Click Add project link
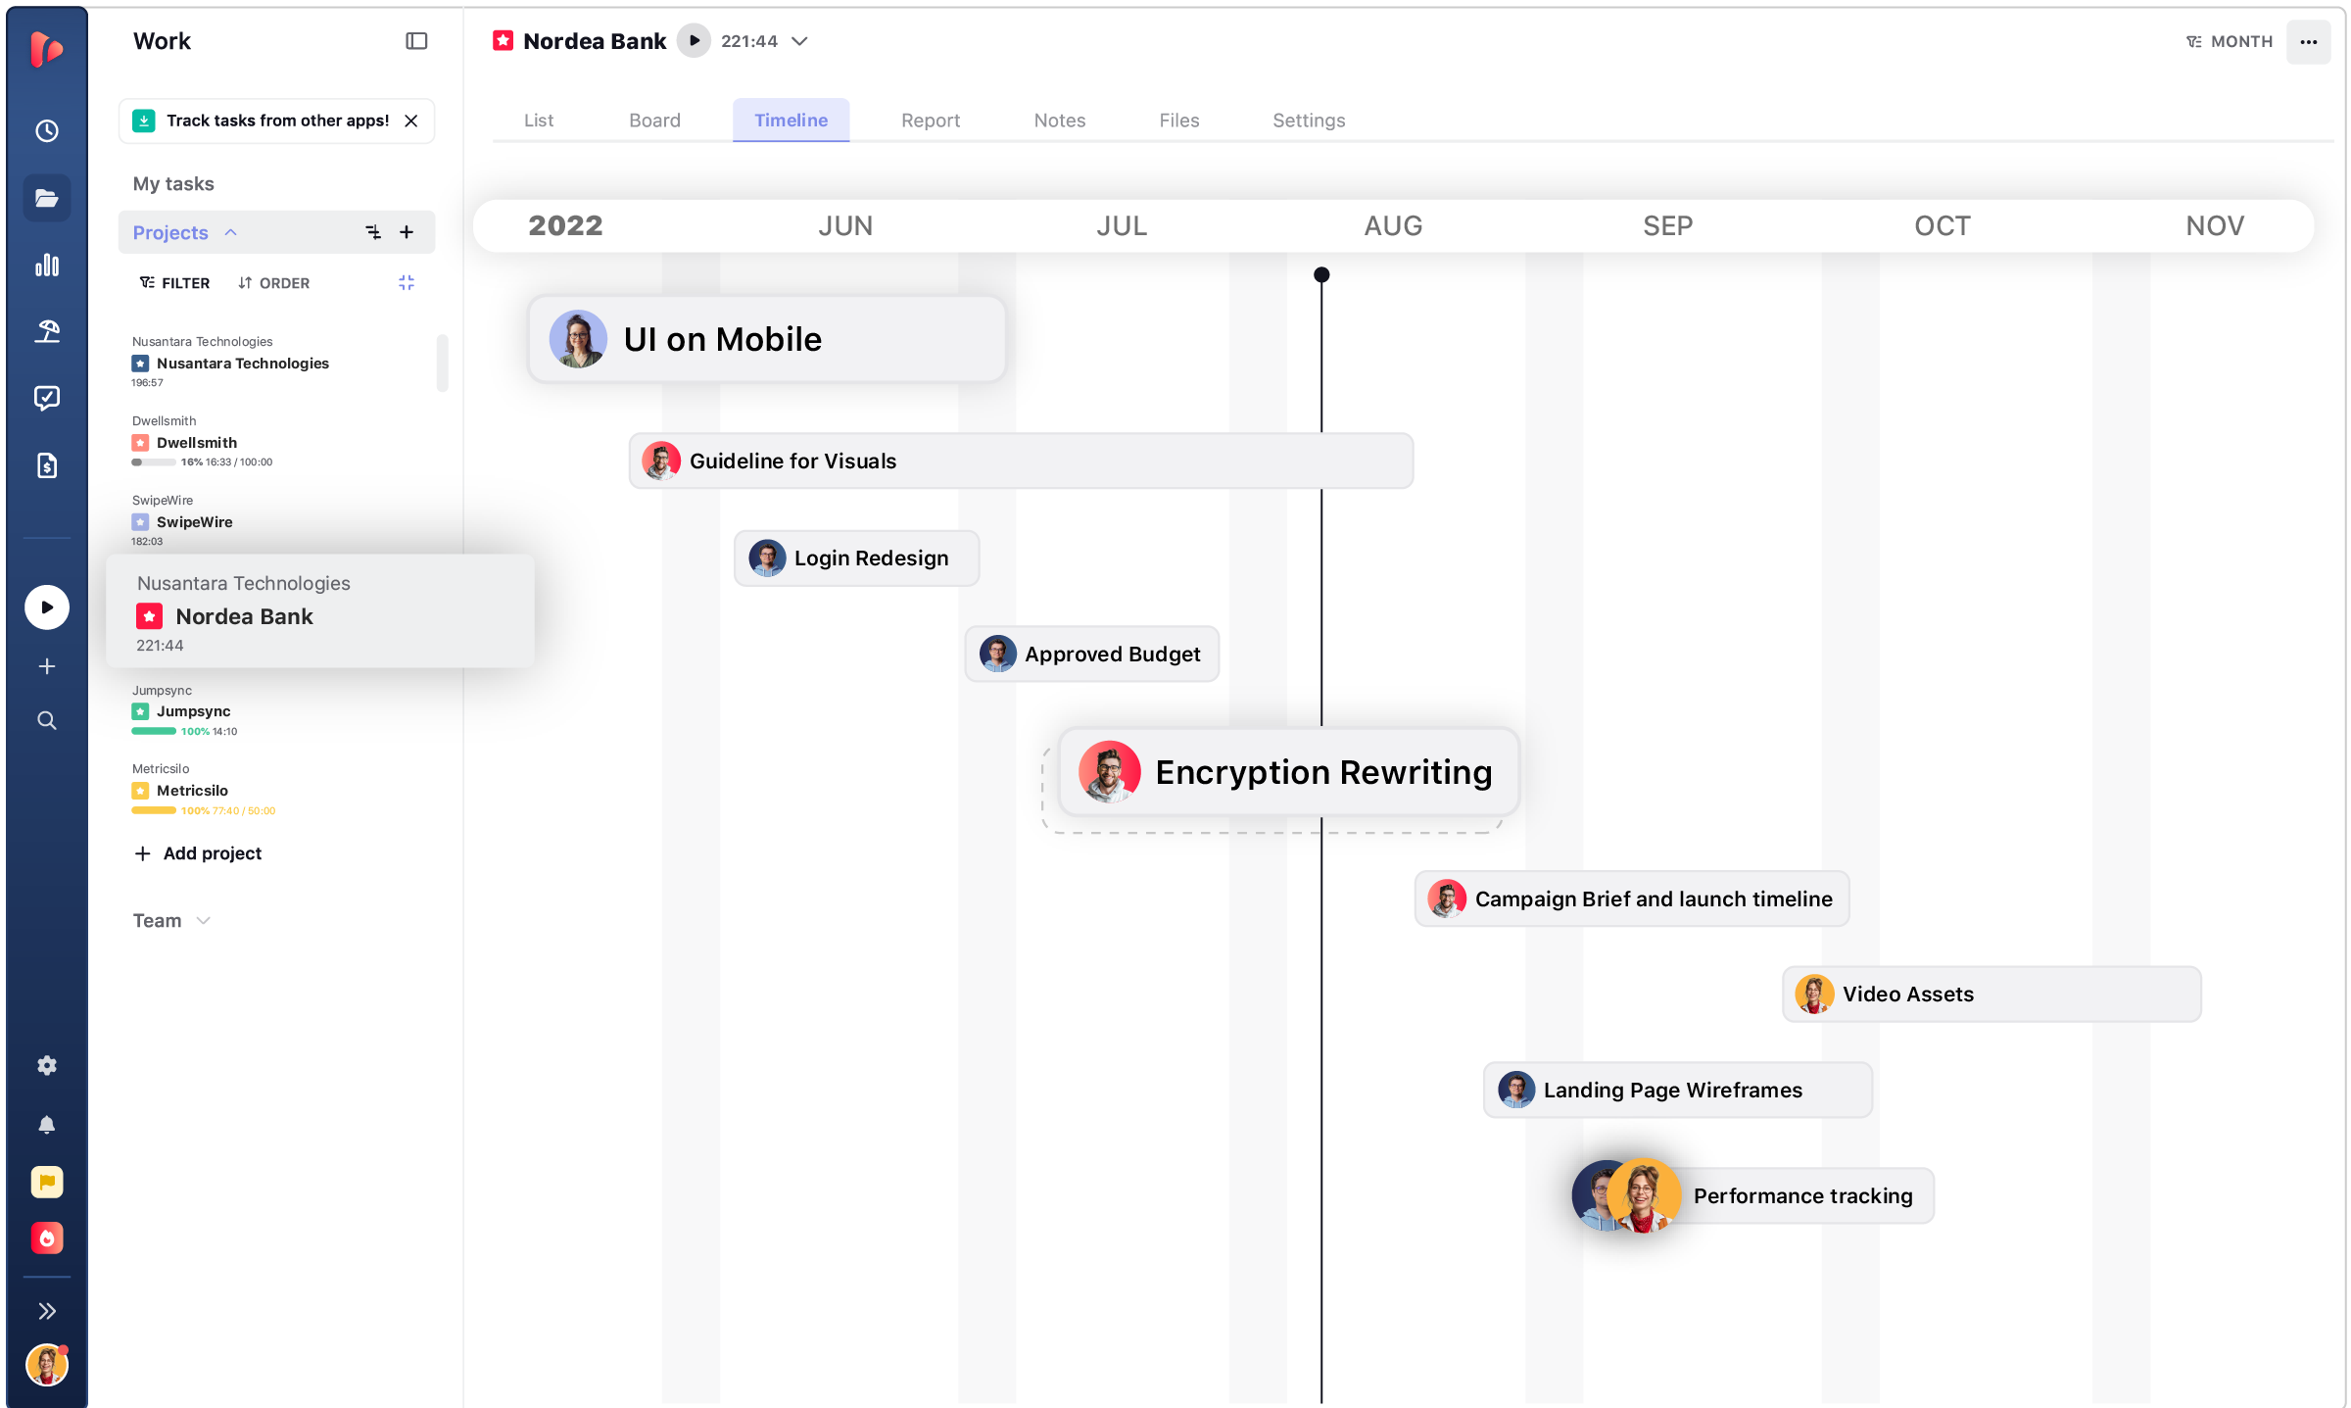Screen dimensions: 2351x1408 [x=198, y=853]
